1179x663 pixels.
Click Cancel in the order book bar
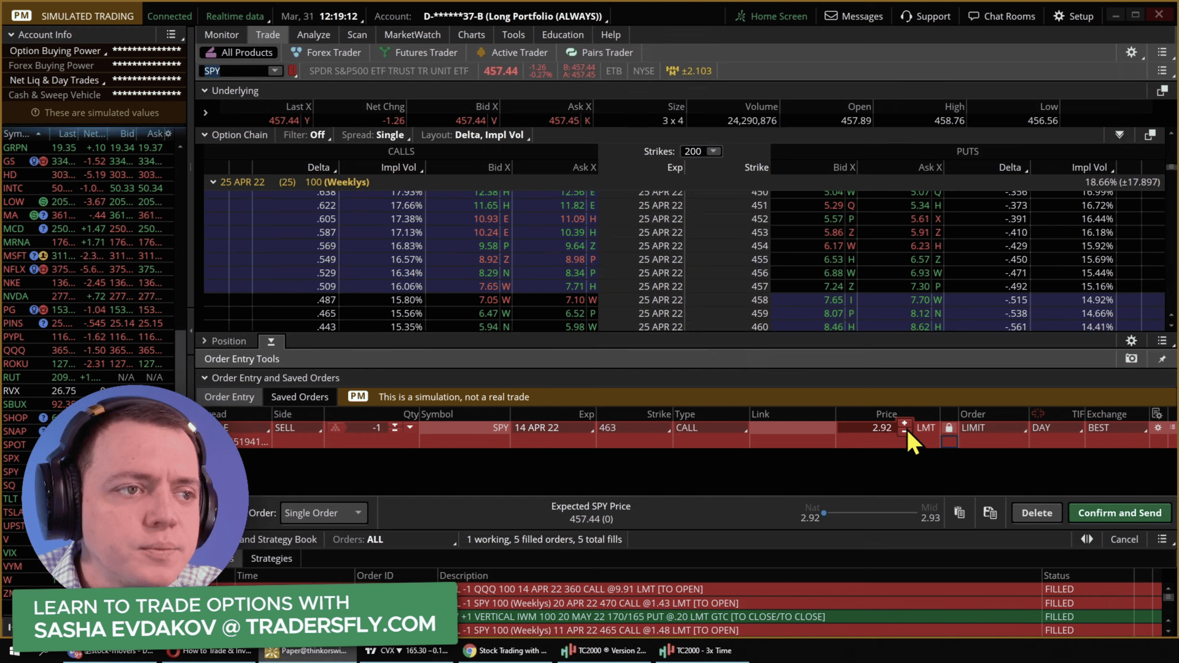pyautogui.click(x=1124, y=539)
